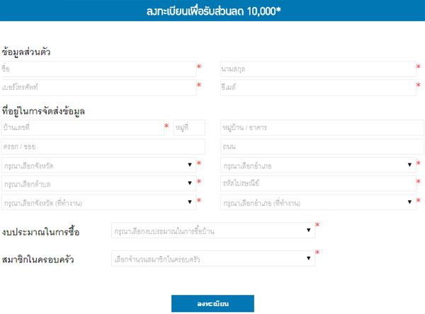Click the บ้านเลขที่ house number field
The image size is (425, 314).
click(81, 128)
